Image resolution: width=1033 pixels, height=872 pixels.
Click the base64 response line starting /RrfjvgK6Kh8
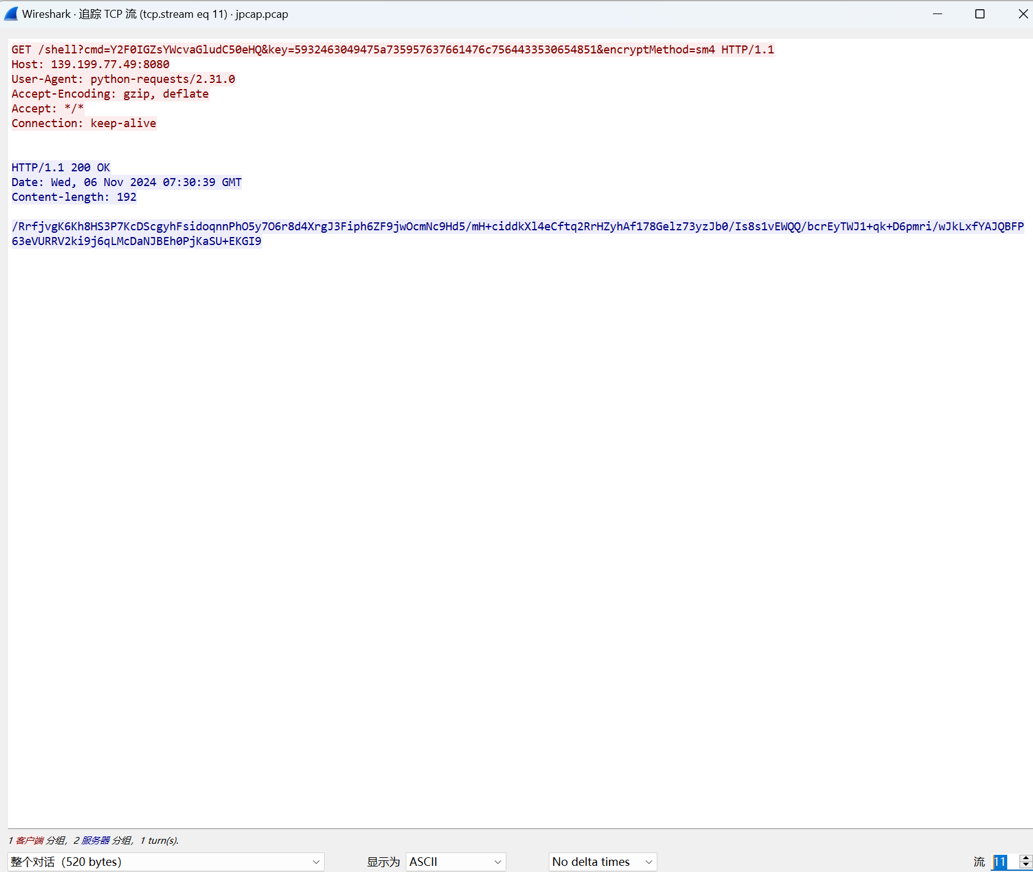(x=517, y=227)
